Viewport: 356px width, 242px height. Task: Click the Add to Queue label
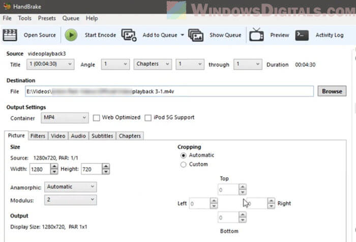(160, 35)
